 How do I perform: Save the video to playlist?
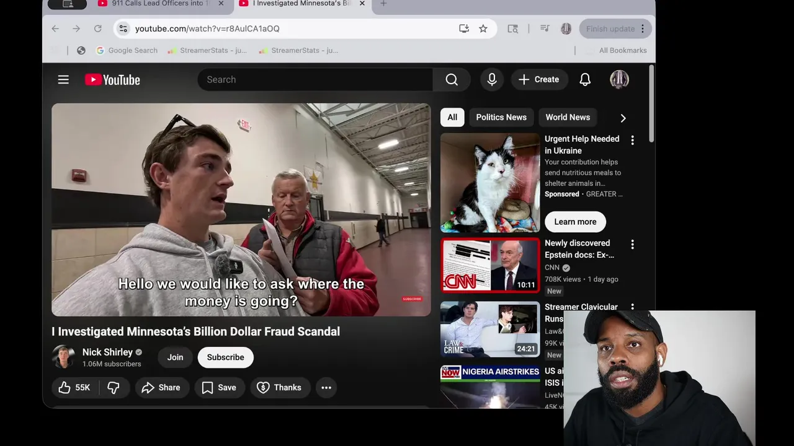pyautogui.click(x=219, y=387)
